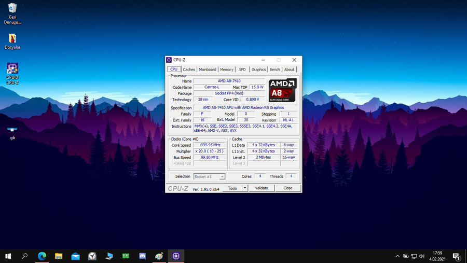Open Discord from the taskbar
Image resolution: width=467 pixels, height=263 pixels.
pos(142,256)
